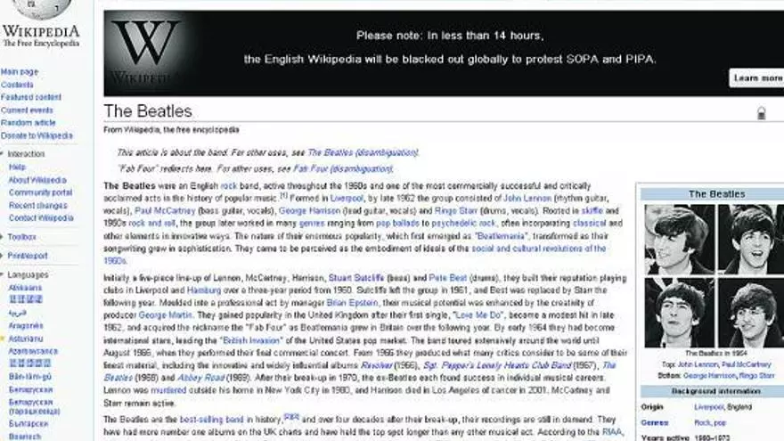Go to Random article in sidebar

(29, 123)
